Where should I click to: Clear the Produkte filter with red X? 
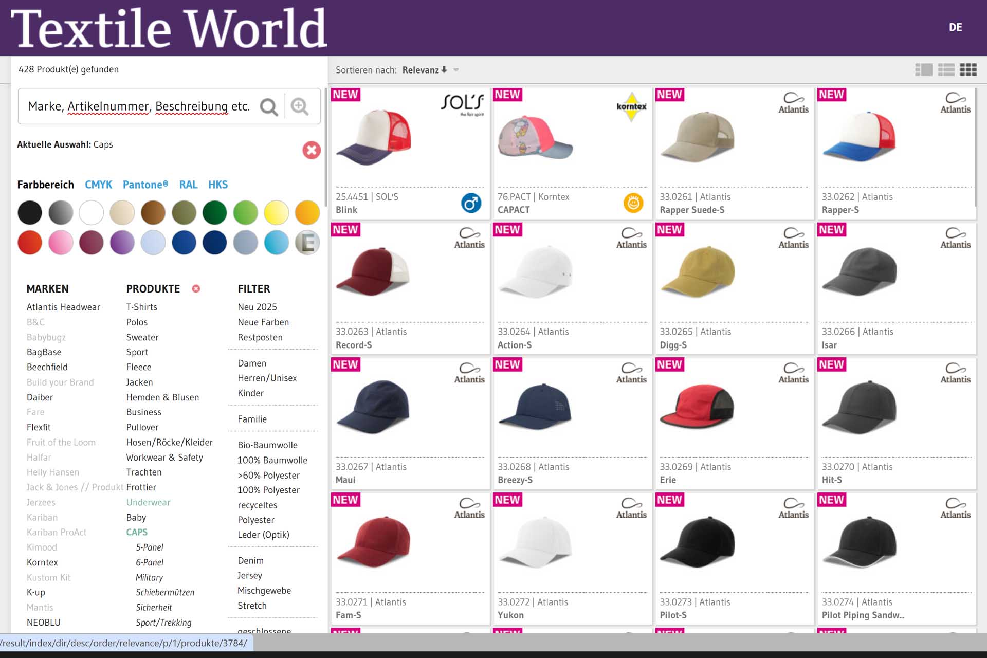click(x=196, y=289)
